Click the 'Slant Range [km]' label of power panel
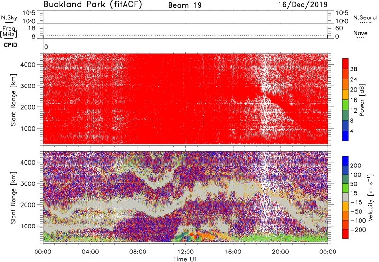 [x=13, y=100]
